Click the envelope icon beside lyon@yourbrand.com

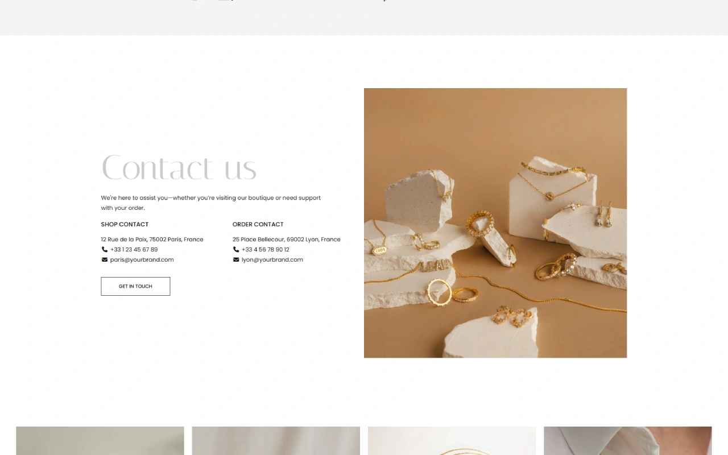tap(236, 260)
